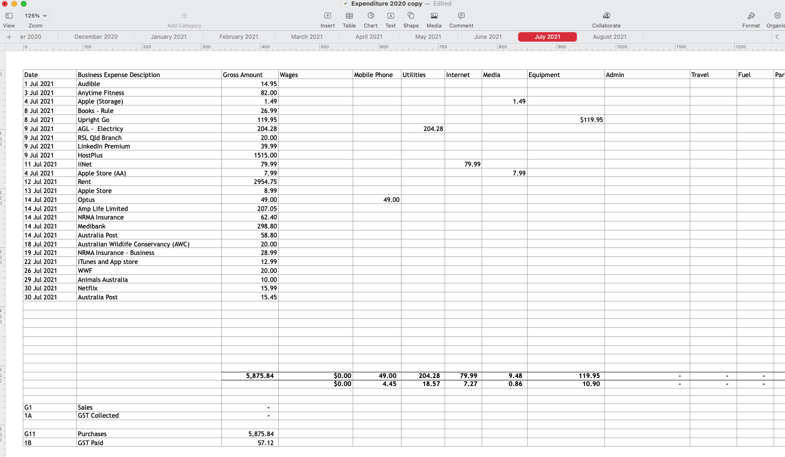
Task: Select the Purchases label cell
Action: click(x=149, y=434)
